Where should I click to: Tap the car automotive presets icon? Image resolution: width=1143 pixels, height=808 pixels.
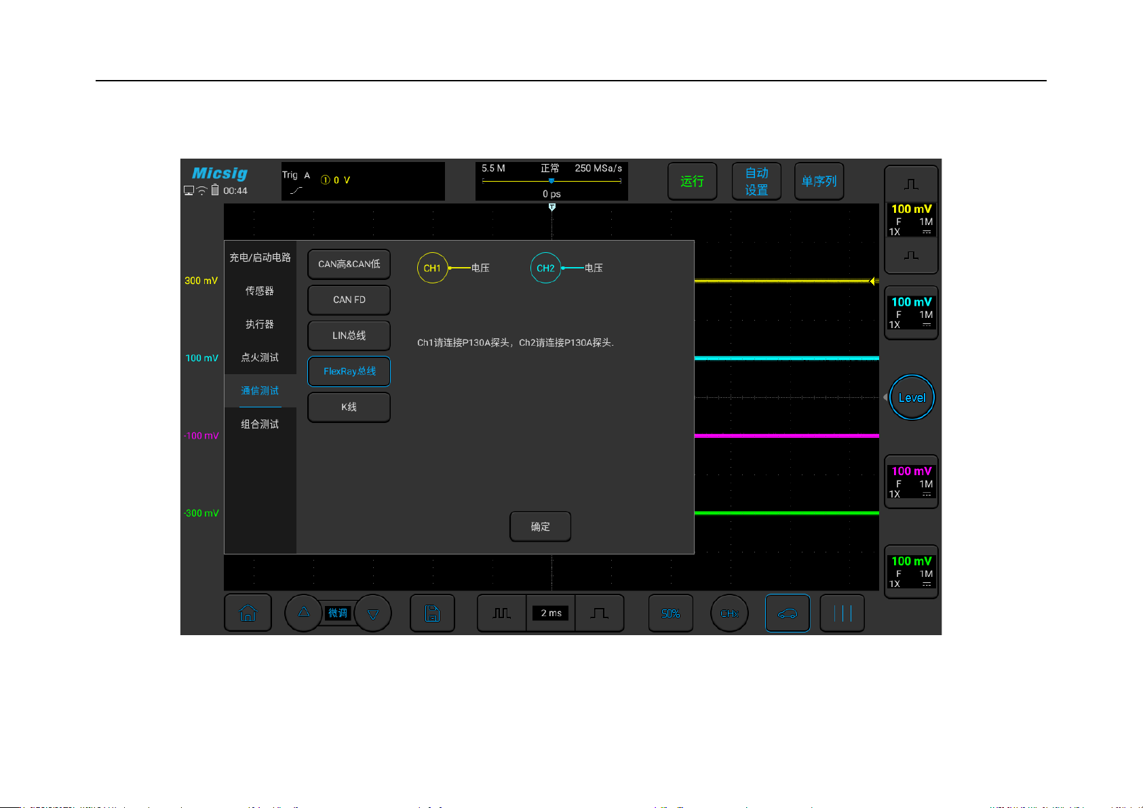(x=788, y=613)
